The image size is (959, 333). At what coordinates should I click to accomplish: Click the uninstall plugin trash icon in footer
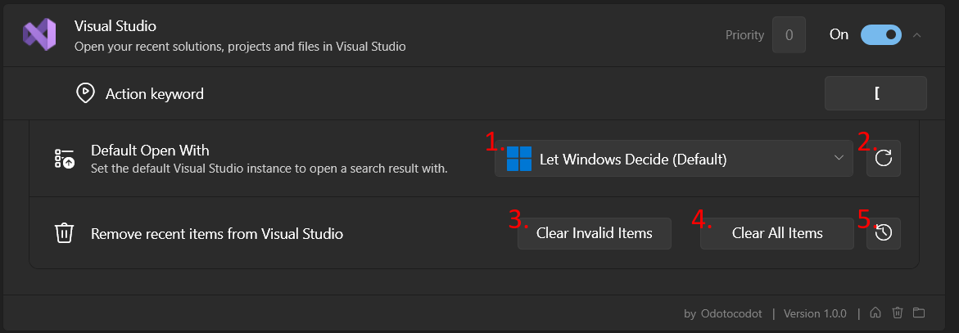898,313
